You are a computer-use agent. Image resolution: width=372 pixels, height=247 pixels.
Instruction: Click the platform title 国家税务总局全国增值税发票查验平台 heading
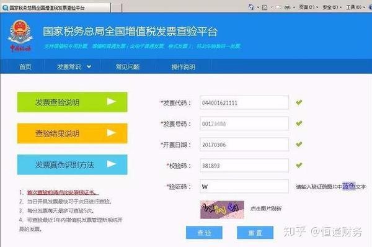pos(130,32)
